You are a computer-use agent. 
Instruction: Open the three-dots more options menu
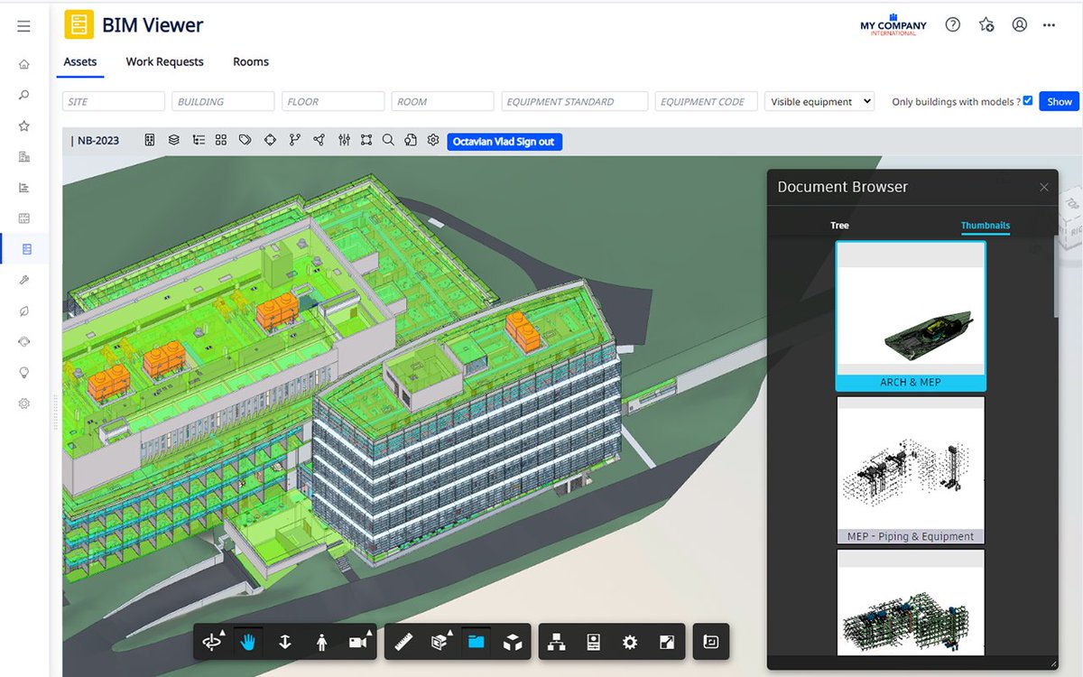[1049, 25]
